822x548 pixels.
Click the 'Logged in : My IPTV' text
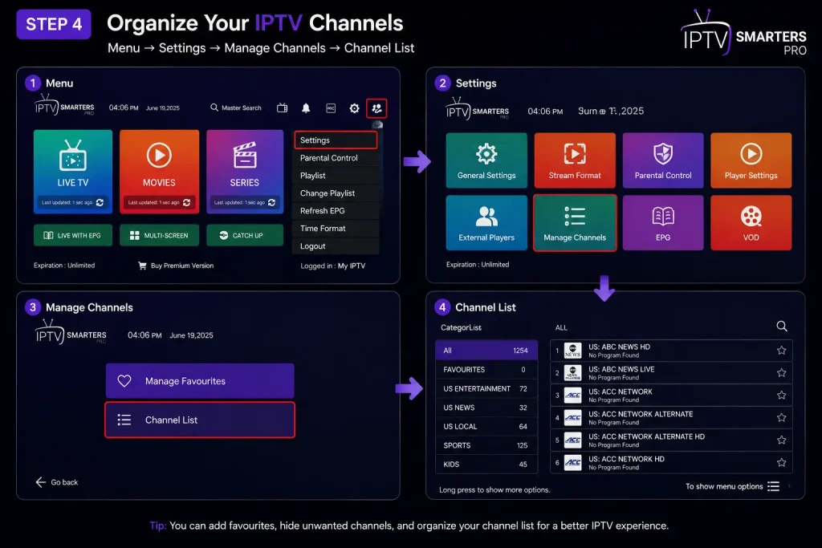coord(333,266)
